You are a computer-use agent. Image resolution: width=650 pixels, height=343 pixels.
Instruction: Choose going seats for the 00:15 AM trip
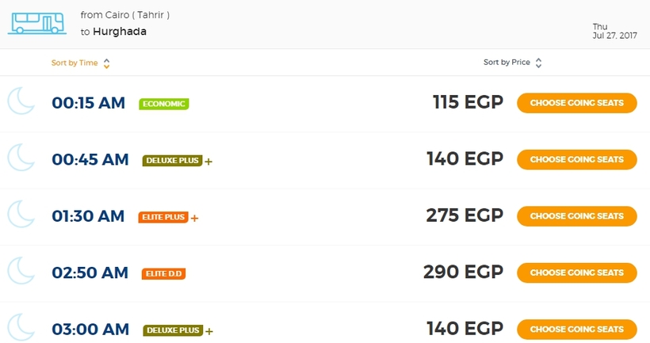tap(576, 103)
